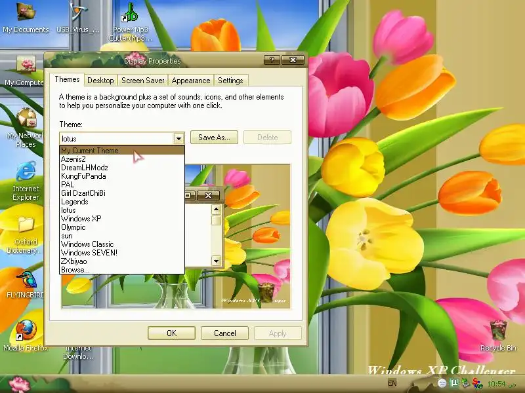This screenshot has width=525, height=393.
Task: Choose the PAL theme
Action: 122,185
